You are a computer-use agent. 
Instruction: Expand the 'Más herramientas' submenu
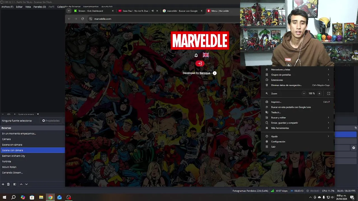298,128
